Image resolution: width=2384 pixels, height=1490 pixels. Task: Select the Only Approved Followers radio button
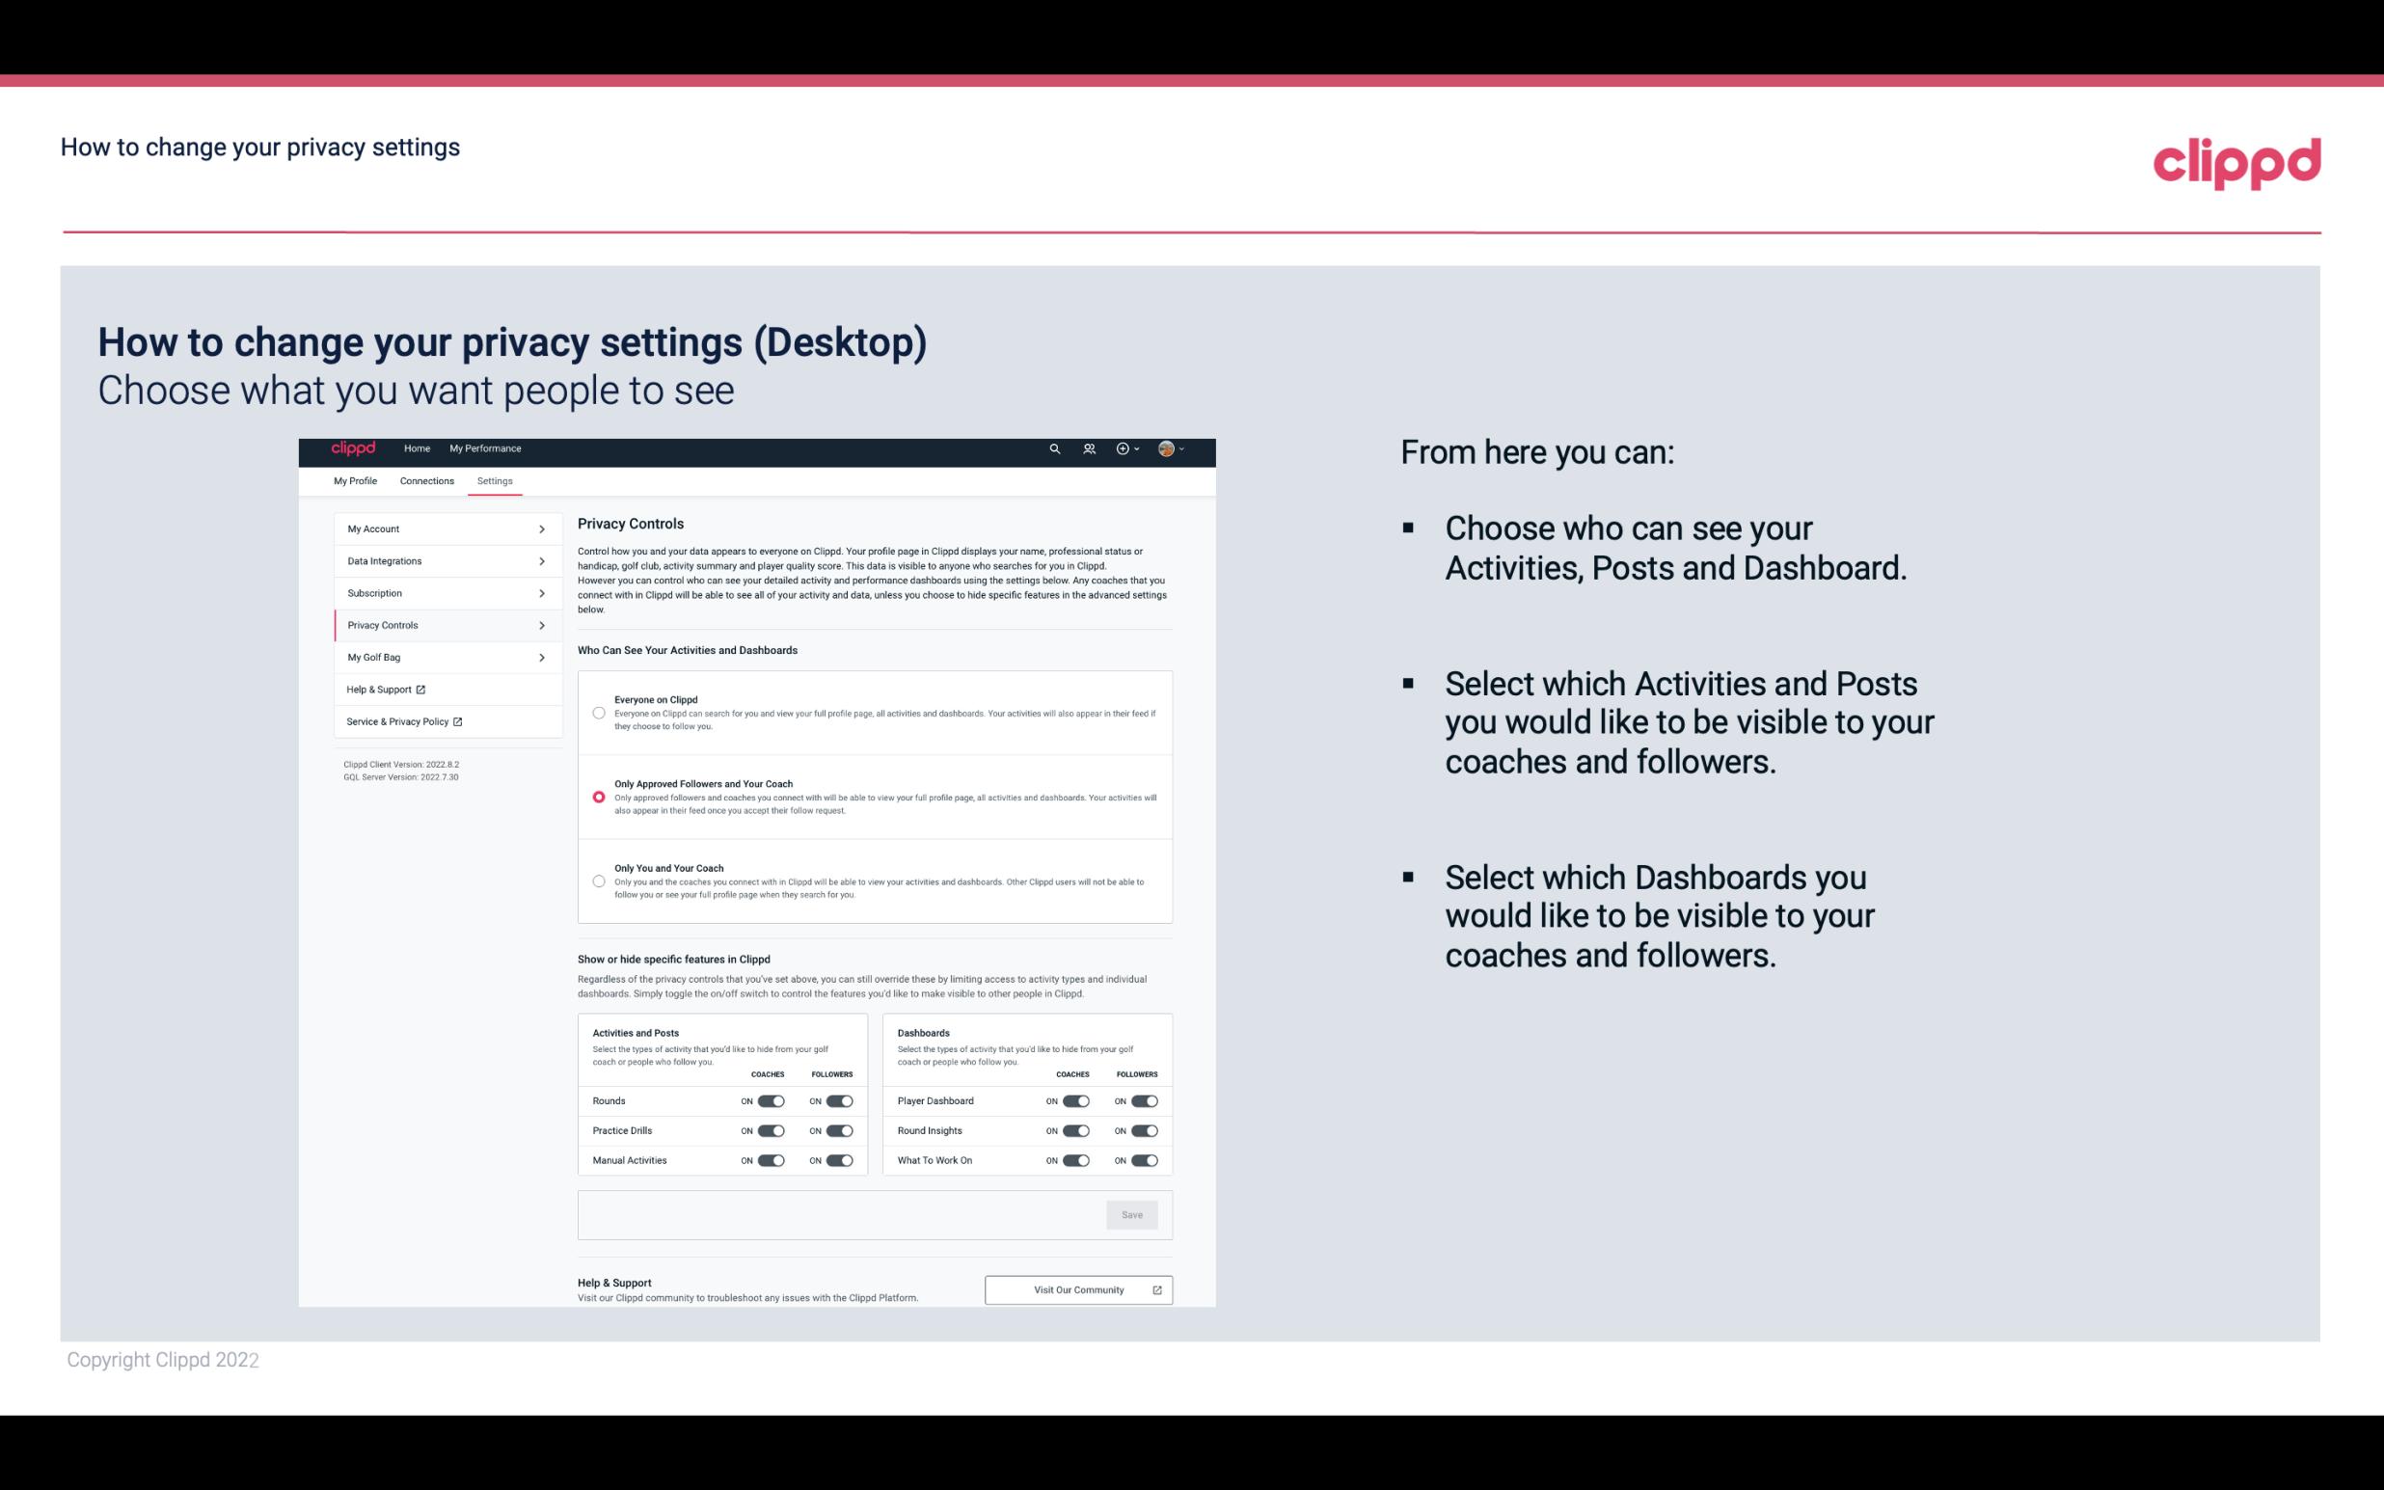click(597, 799)
